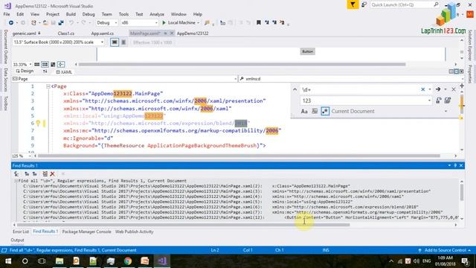This screenshot has width=476, height=268.
Task: Open the Solution Explorer side tab
Action: (x=470, y=45)
